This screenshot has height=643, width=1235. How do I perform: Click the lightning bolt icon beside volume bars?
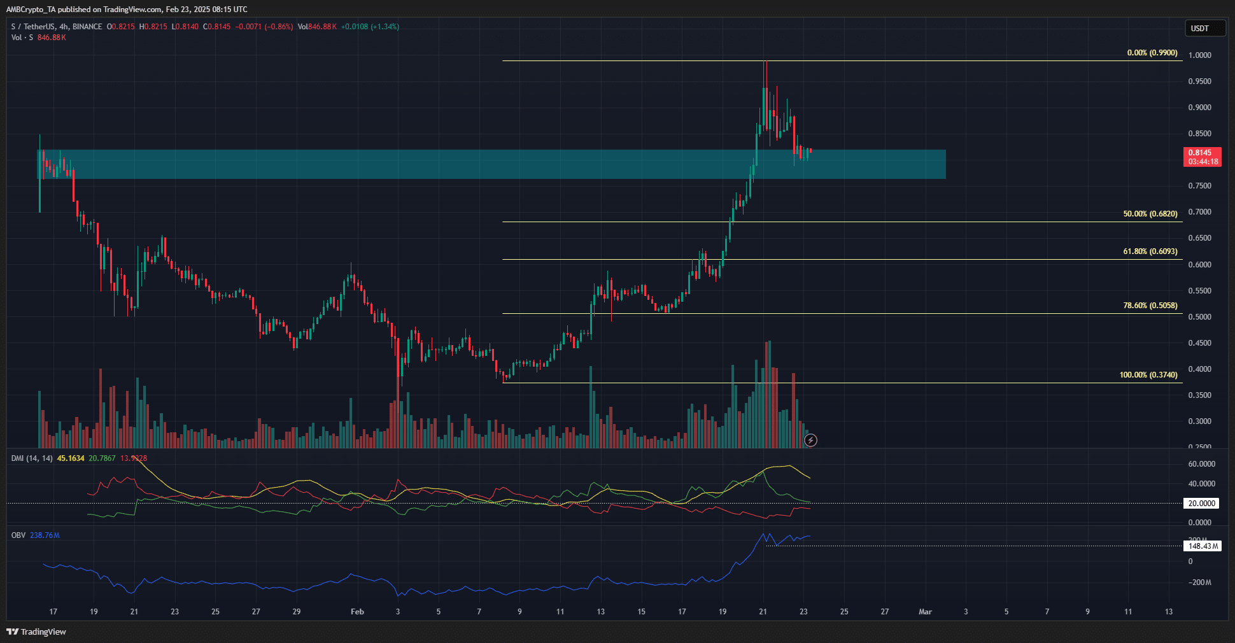[810, 440]
